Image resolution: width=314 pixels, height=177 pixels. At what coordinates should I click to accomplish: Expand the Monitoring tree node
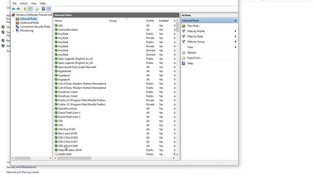13,30
